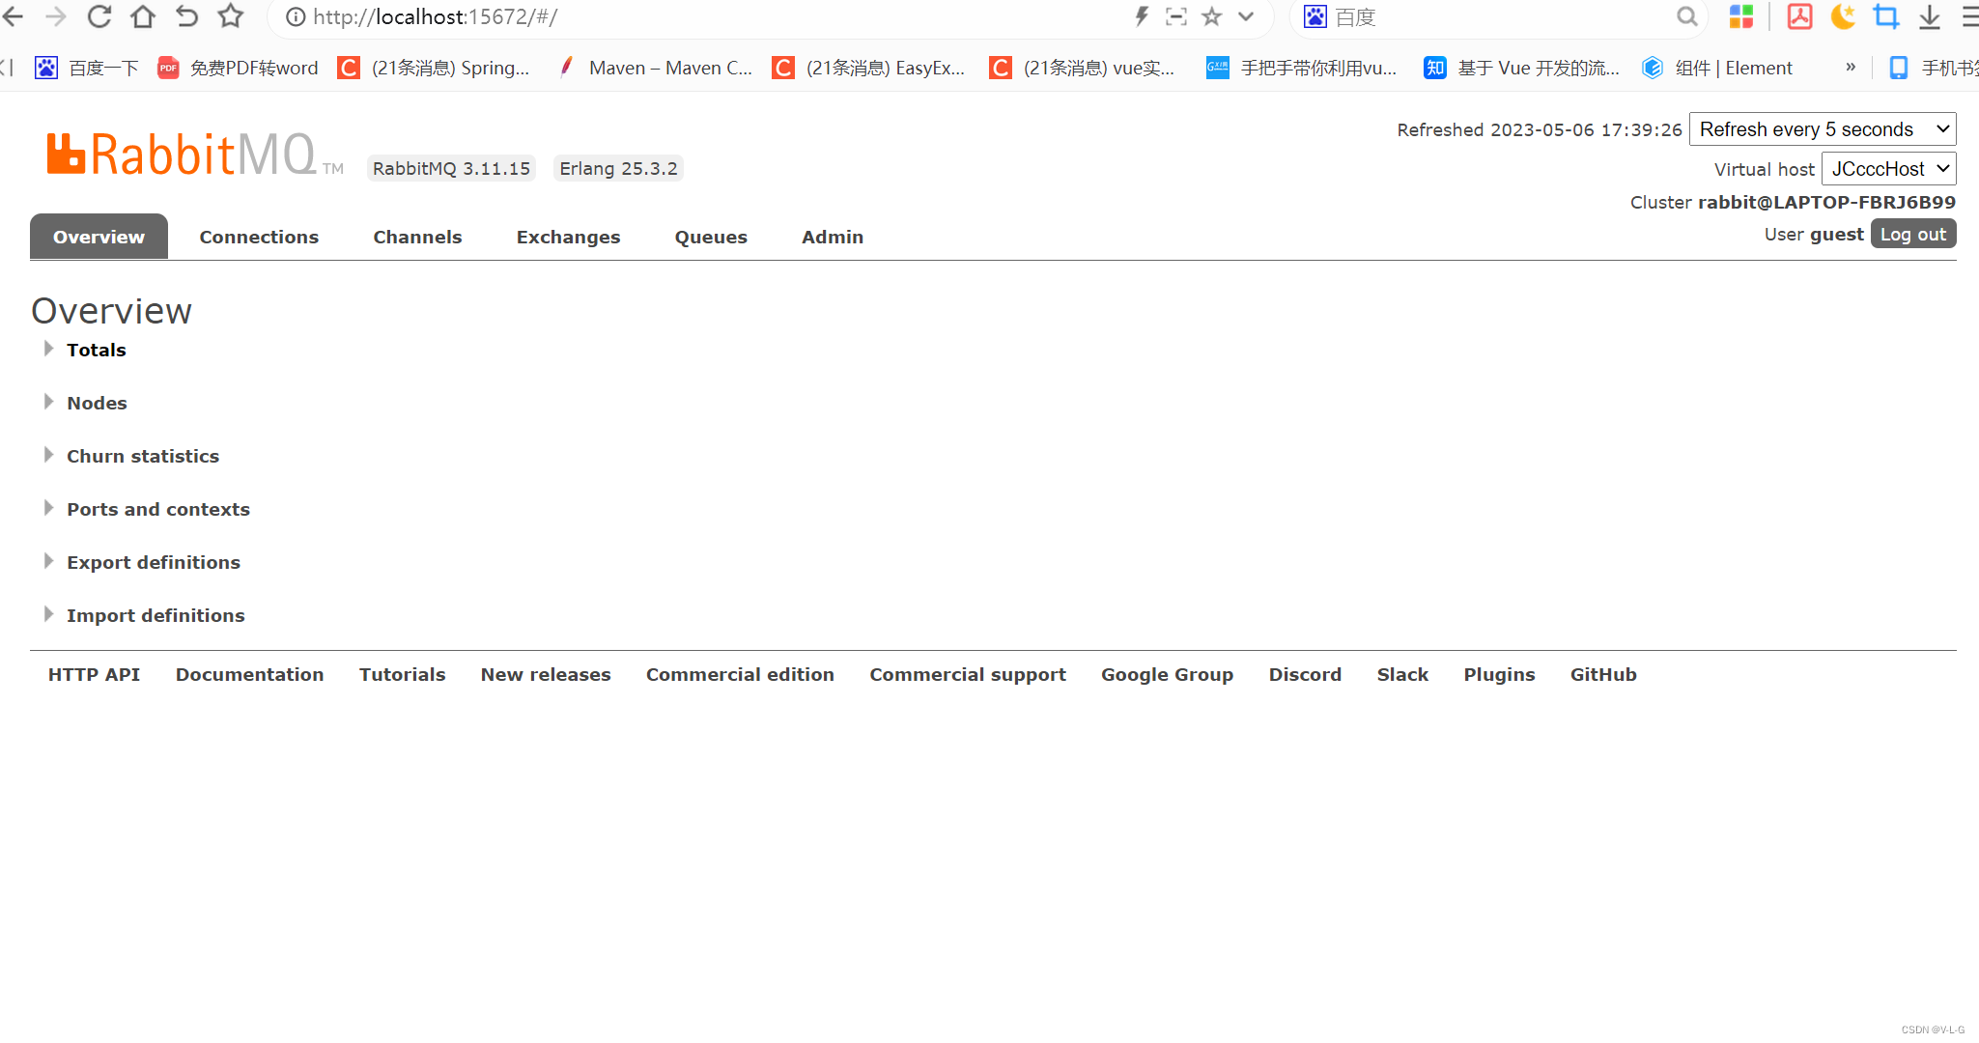This screenshot has width=1979, height=1043.
Task: Open the browser downloads icon
Action: tap(1930, 16)
